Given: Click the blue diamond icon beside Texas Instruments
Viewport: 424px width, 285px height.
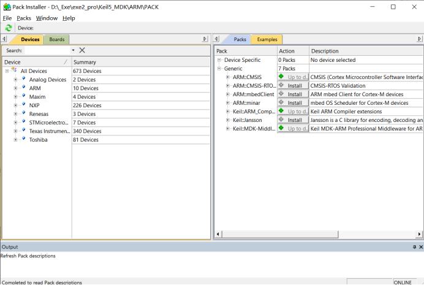Looking at the screenshot, I should click(24, 130).
